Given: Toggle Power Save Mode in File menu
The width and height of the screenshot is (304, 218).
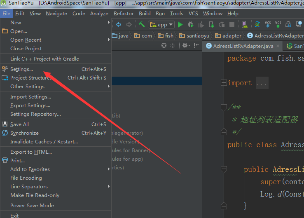Looking at the screenshot, I should [x=32, y=205].
